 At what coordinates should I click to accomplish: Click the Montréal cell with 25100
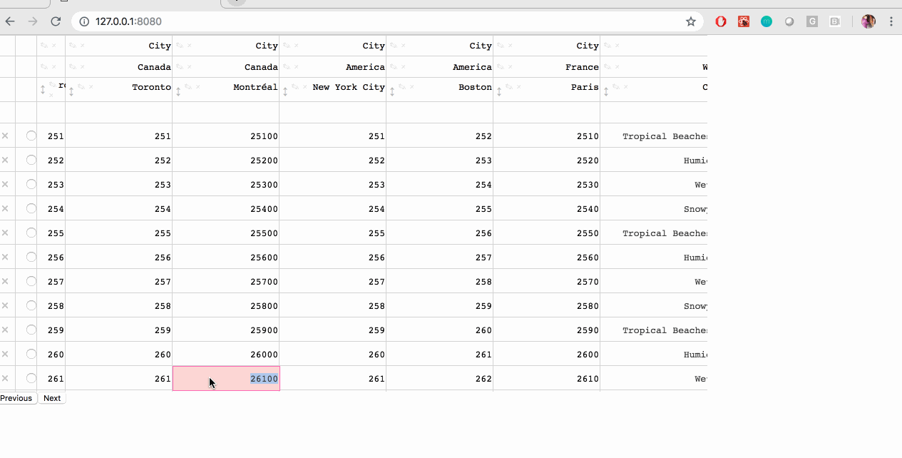(x=226, y=136)
